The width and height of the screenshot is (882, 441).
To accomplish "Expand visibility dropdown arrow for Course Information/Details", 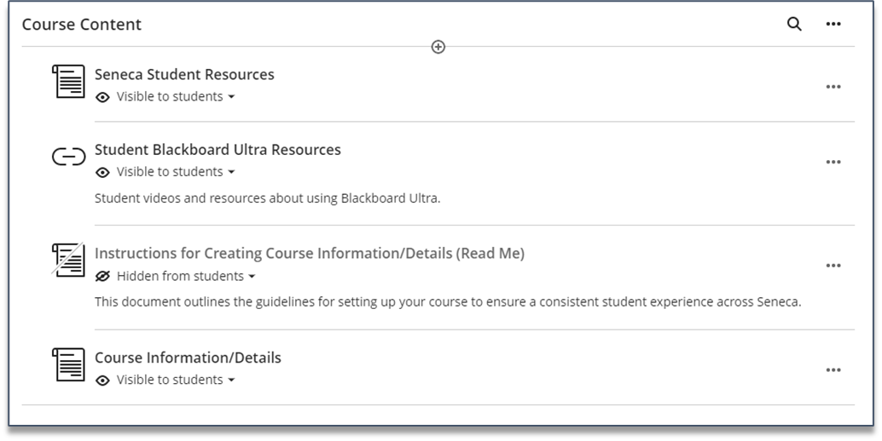I will coord(231,381).
